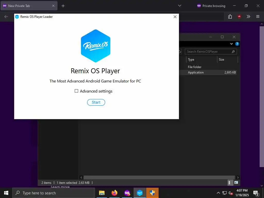Enable the Advanced settings checkbox
The height and width of the screenshot is (198, 264).
76,91
